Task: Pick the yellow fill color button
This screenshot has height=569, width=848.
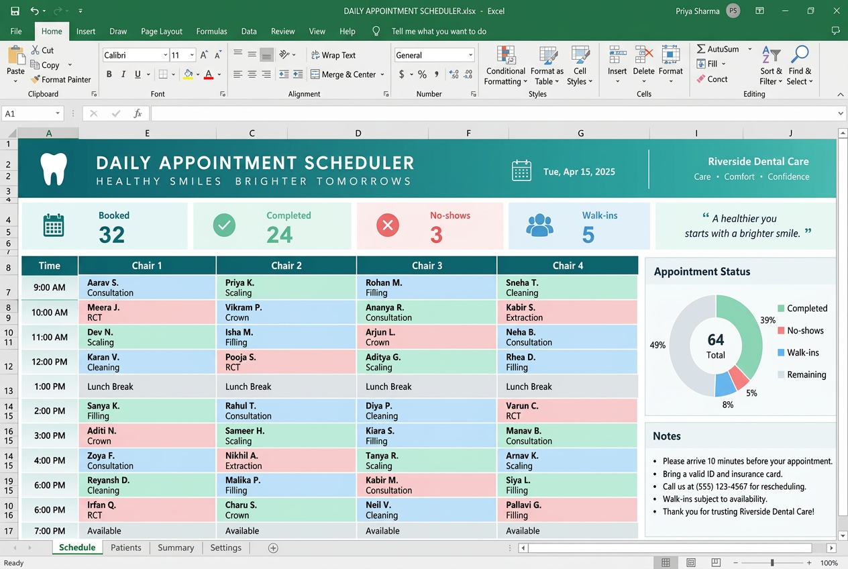Action: pyautogui.click(x=188, y=74)
